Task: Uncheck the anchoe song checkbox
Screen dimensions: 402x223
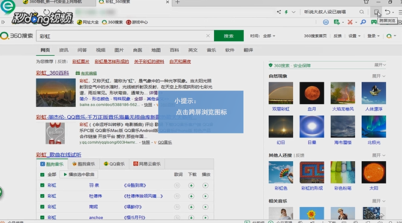Action: tap(43, 218)
